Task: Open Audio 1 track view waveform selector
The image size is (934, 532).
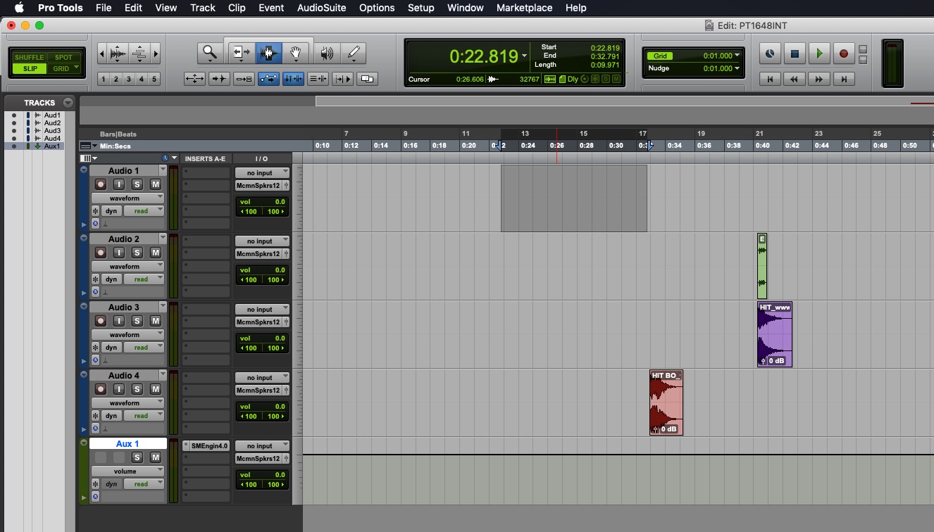Action: click(x=127, y=198)
